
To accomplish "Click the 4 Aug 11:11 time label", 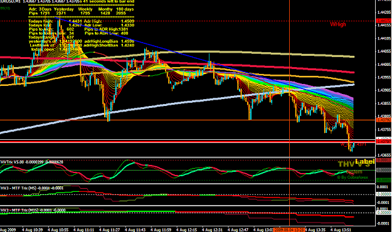I will 84,229.
